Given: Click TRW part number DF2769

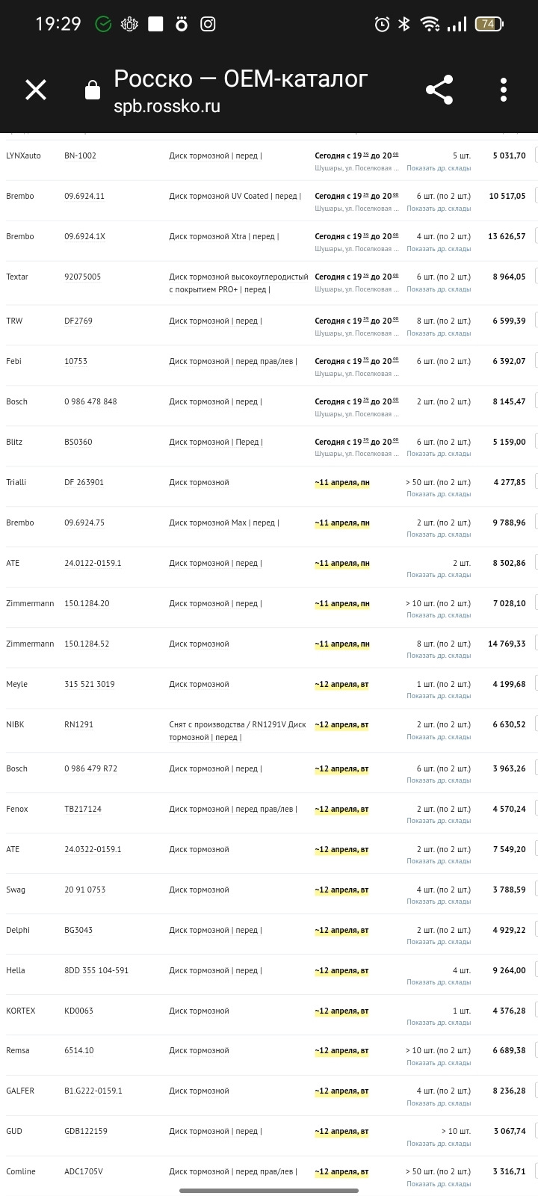Looking at the screenshot, I should pos(78,321).
